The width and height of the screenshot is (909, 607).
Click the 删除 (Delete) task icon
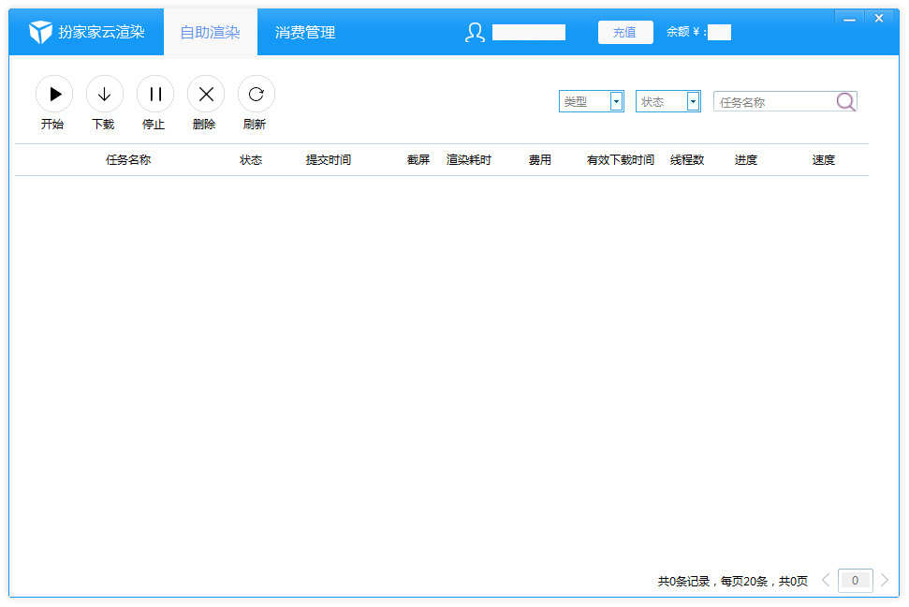click(205, 94)
